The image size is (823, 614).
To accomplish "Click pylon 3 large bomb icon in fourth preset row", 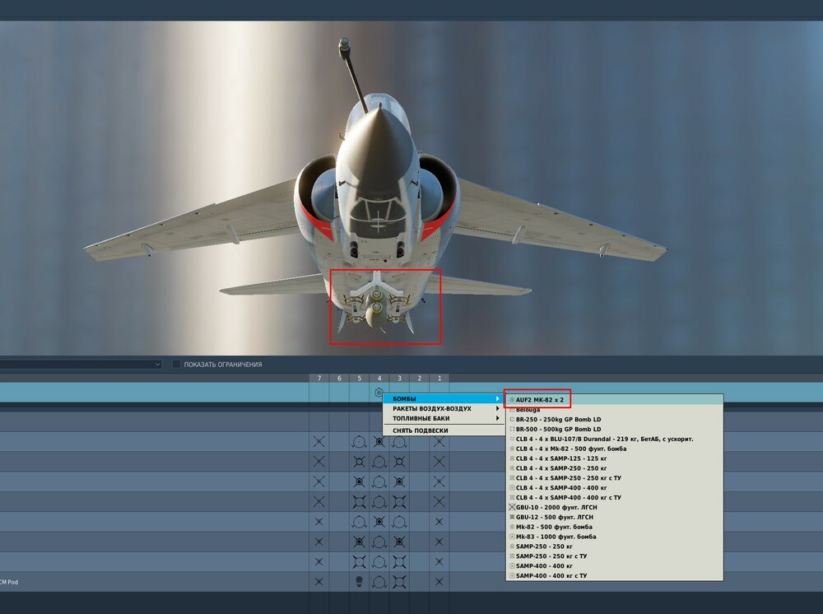I will point(399,502).
